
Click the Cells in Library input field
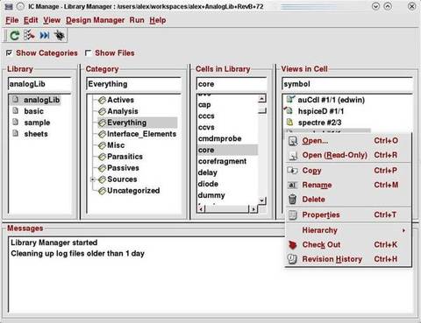pyautogui.click(x=232, y=84)
